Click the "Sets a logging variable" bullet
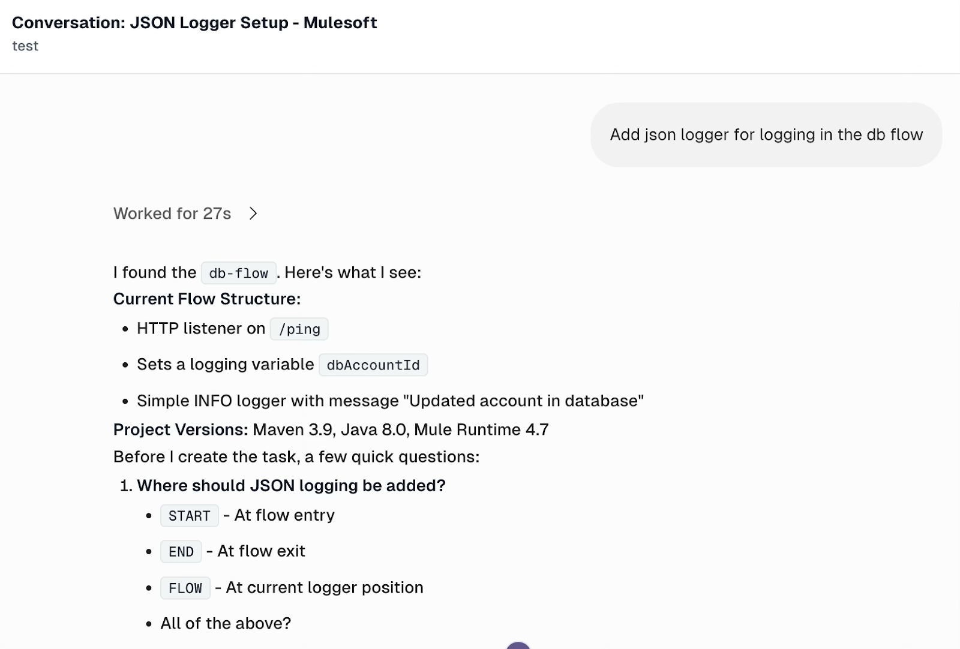This screenshot has width=960, height=649. 225,364
